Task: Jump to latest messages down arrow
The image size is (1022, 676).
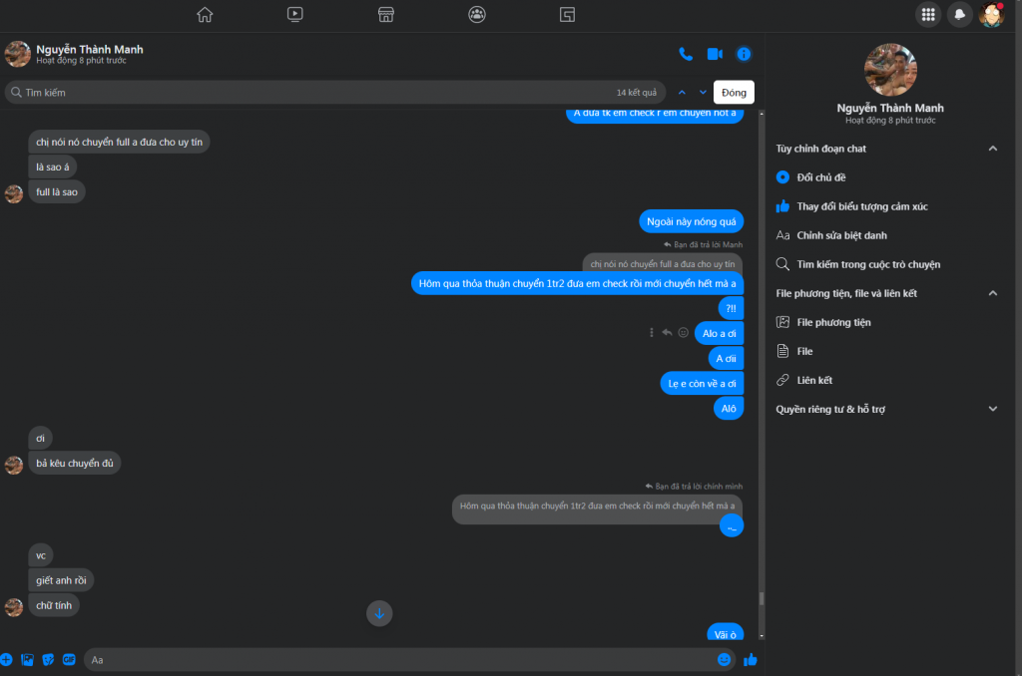Action: tap(379, 613)
